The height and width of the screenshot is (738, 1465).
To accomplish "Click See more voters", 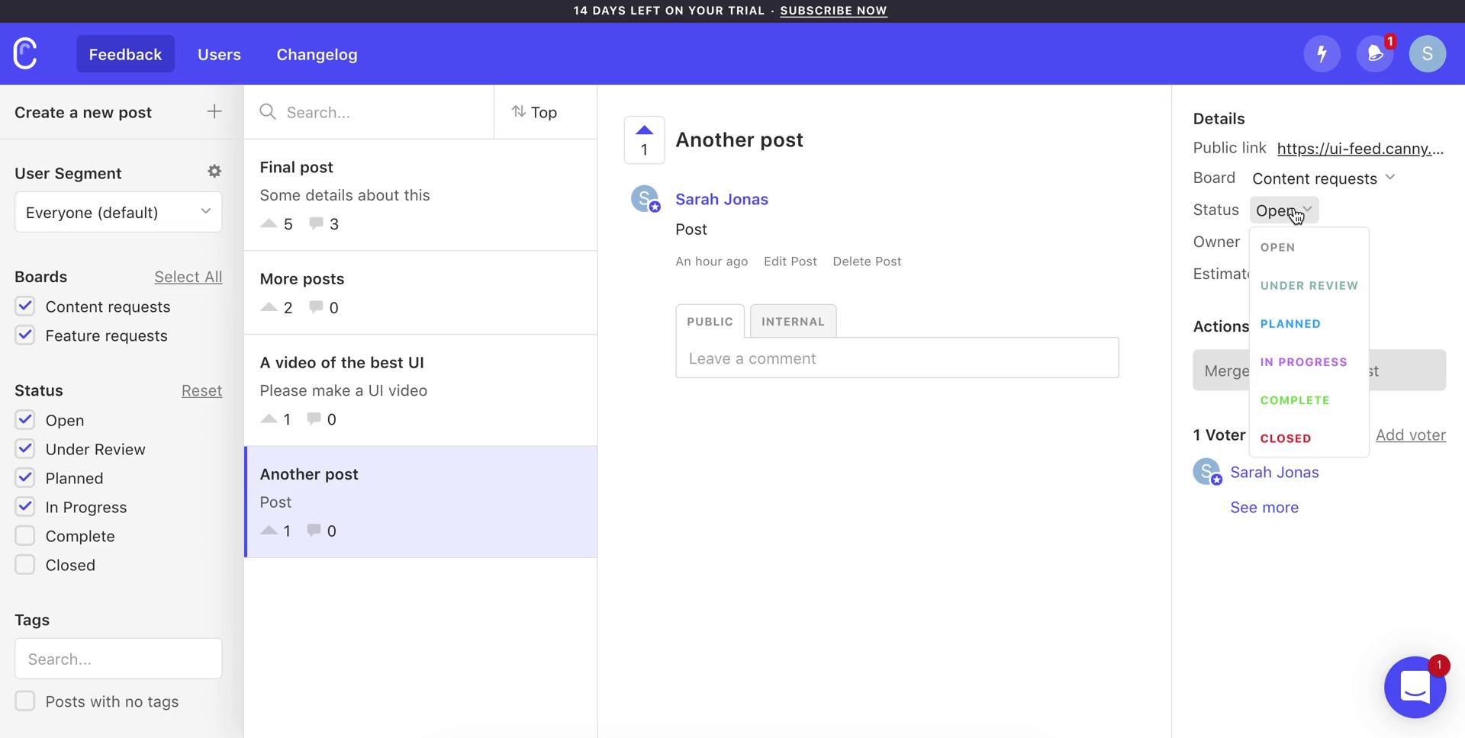I will 1264,507.
